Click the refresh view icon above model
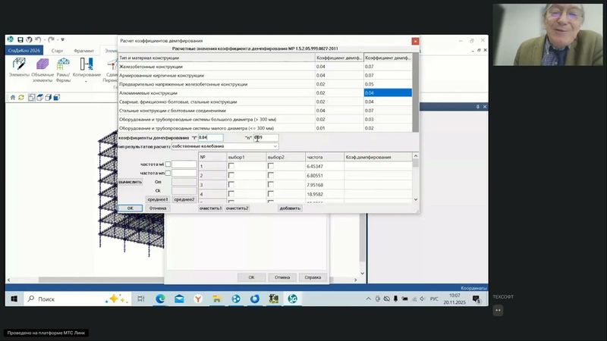The height and width of the screenshot is (341, 607). (x=21, y=97)
